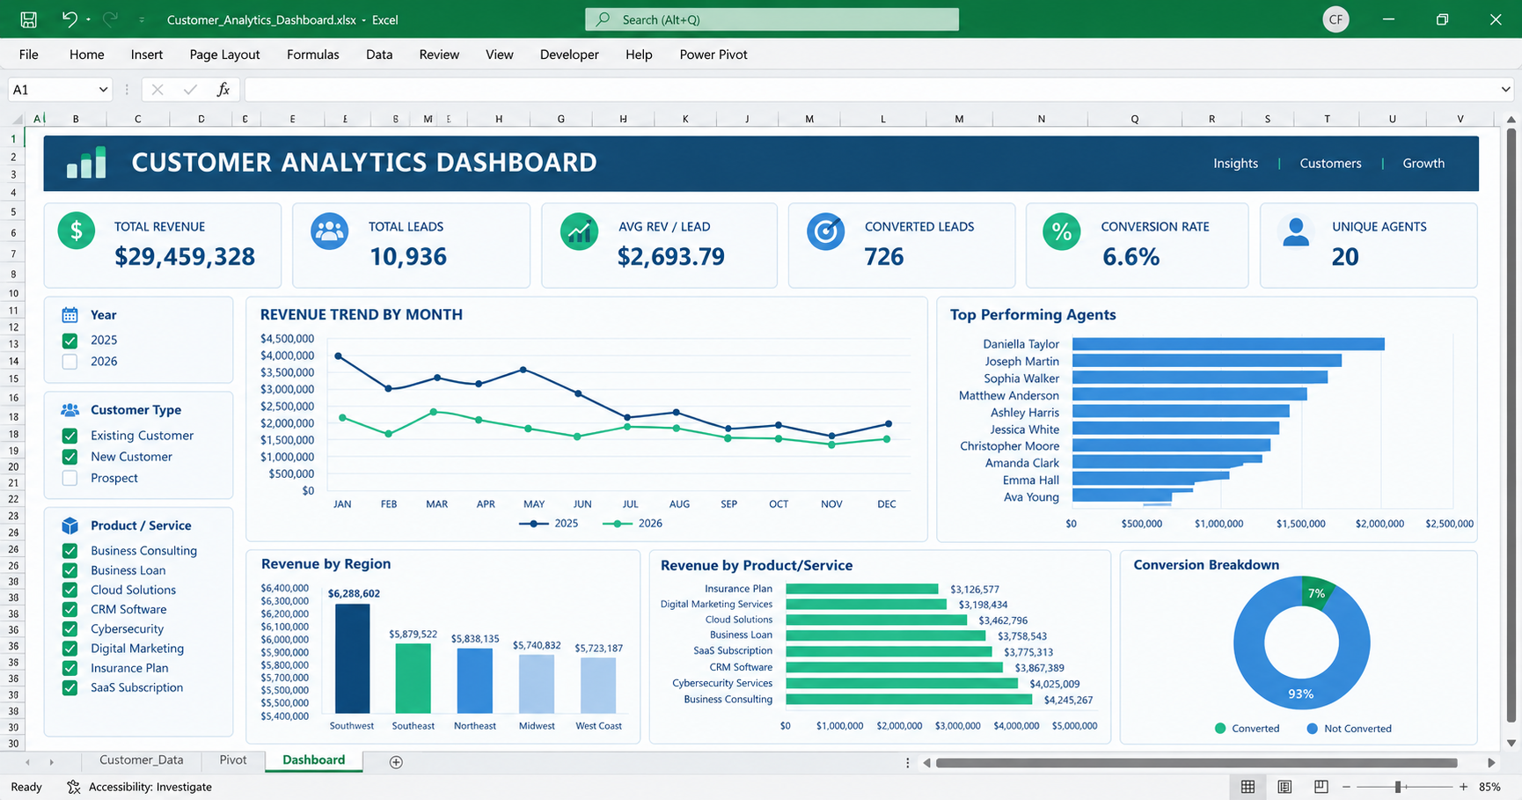
Task: Click the Ready status bar text
Action: [26, 787]
